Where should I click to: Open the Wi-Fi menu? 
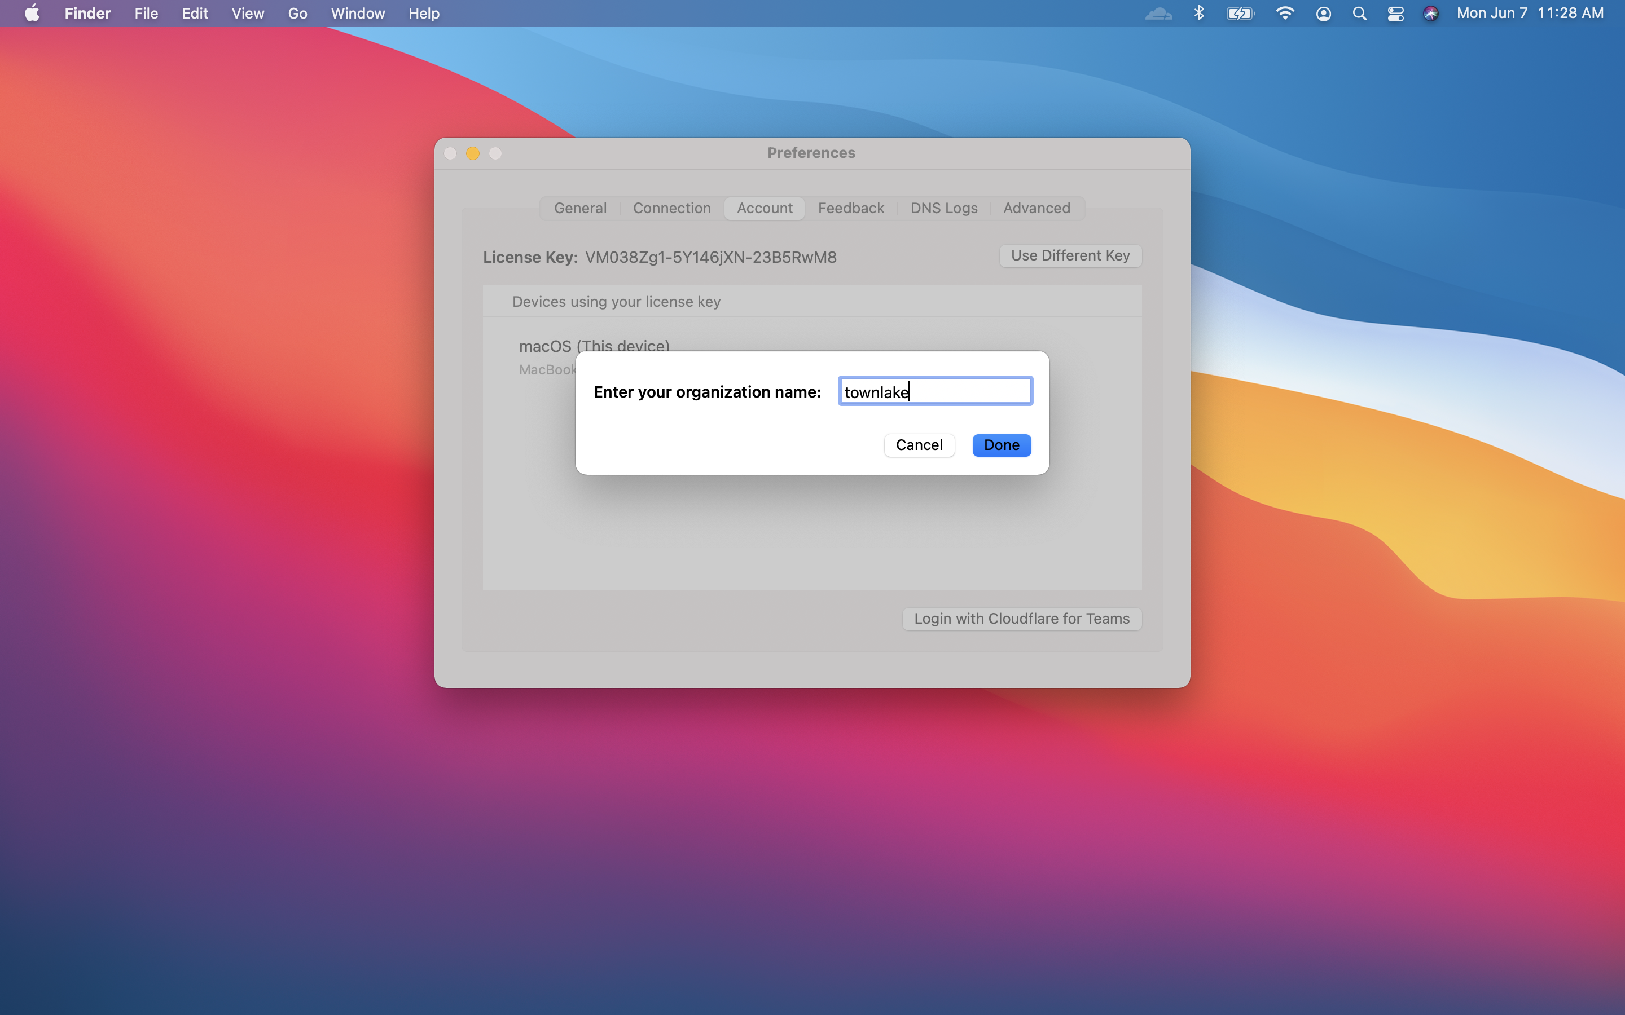[1284, 14]
